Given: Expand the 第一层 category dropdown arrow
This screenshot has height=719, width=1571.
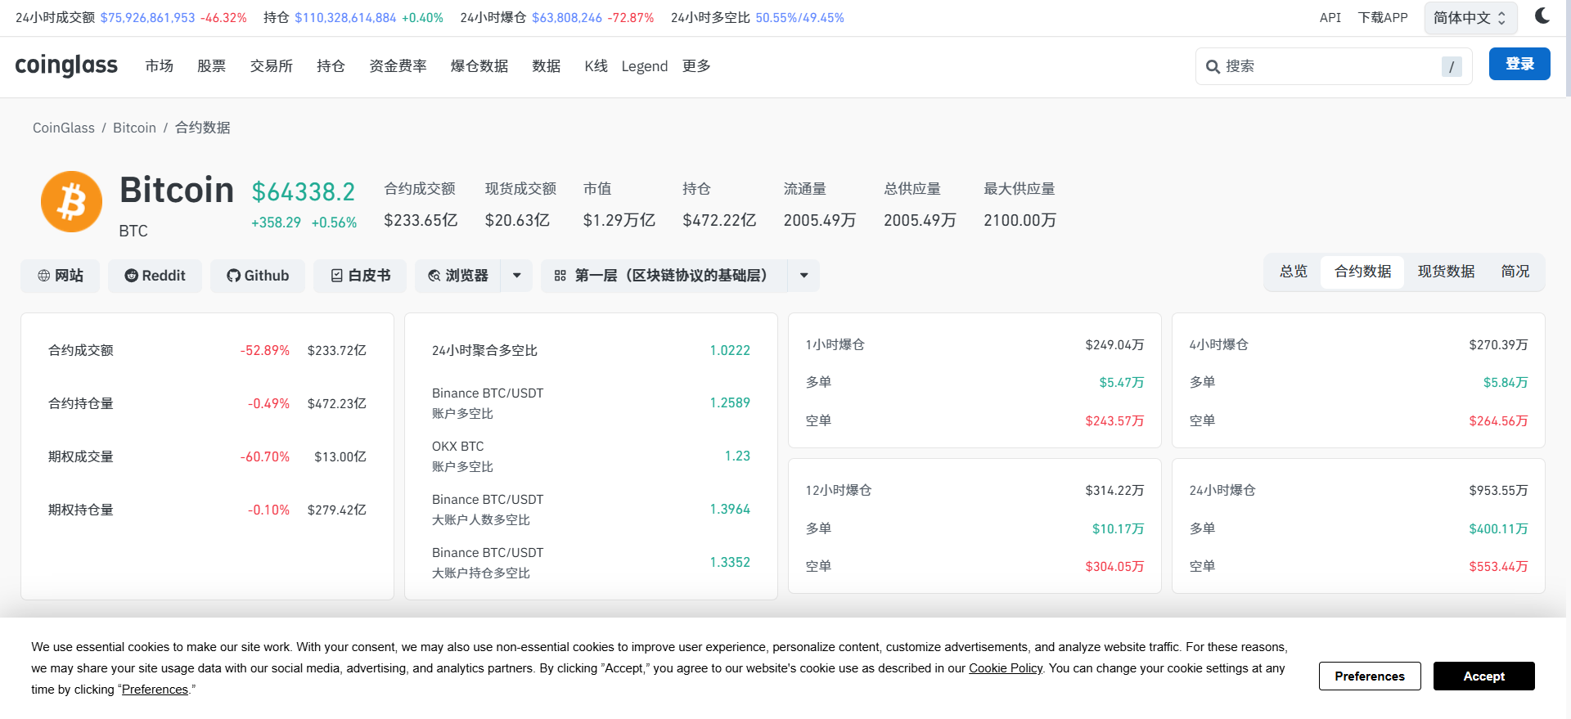Looking at the screenshot, I should tap(804, 276).
